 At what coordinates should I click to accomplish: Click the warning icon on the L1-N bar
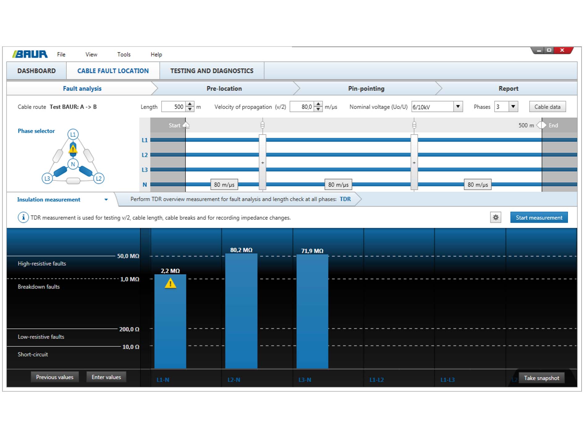[170, 283]
